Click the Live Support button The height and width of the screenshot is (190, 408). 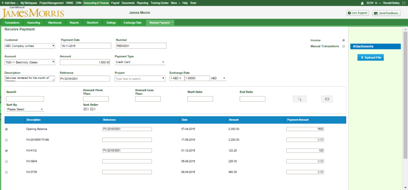(x=357, y=13)
